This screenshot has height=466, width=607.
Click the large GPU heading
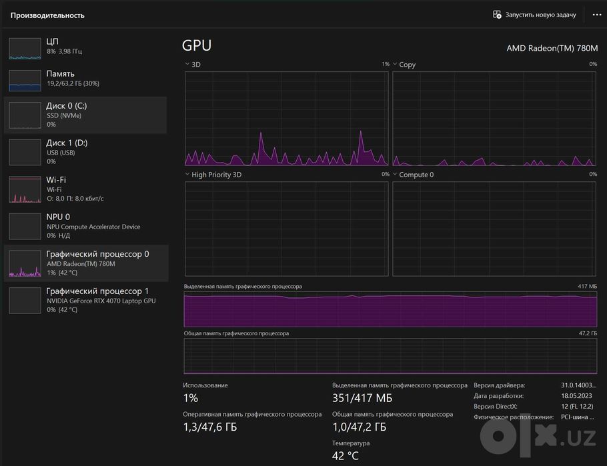197,45
